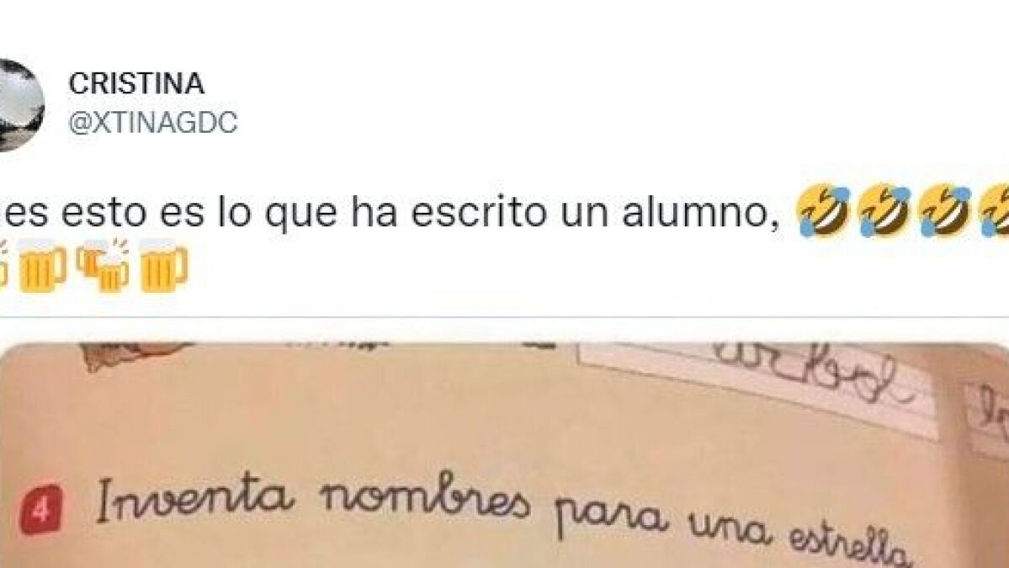Viewport: 1009px width, 568px height.
Task: Open the @XTINAGDC handle link
Action: (x=153, y=122)
